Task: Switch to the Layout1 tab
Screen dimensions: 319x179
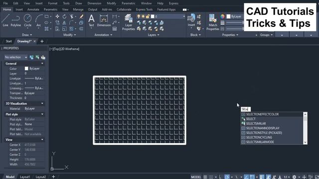Action: point(25,177)
